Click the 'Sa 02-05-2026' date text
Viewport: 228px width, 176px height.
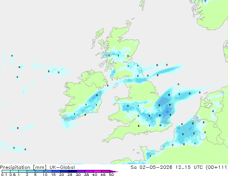tap(151, 167)
